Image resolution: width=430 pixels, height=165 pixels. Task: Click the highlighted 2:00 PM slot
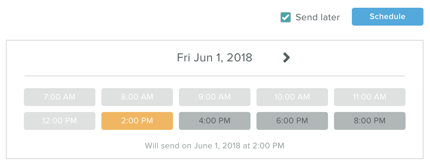click(137, 121)
